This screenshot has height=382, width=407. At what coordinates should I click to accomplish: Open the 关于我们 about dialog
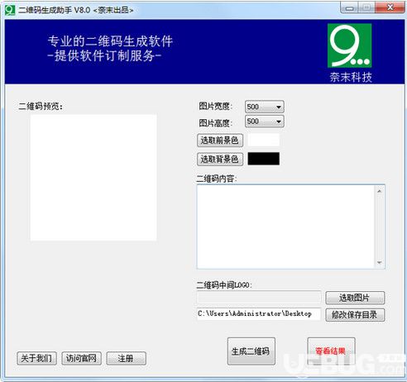(x=36, y=358)
